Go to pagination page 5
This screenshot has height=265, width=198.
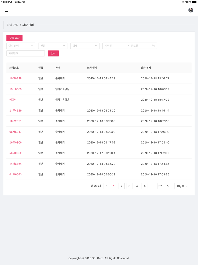point(145,186)
